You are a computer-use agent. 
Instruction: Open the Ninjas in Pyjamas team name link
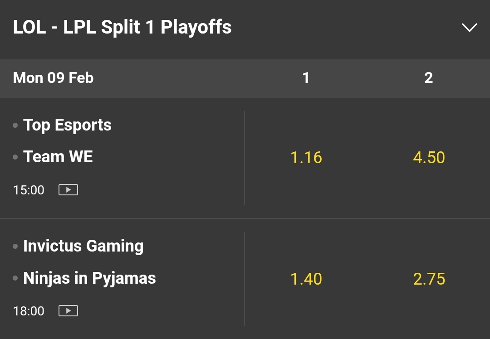89,278
